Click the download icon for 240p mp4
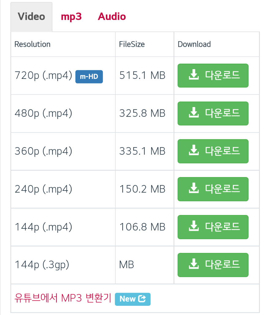 194,189
